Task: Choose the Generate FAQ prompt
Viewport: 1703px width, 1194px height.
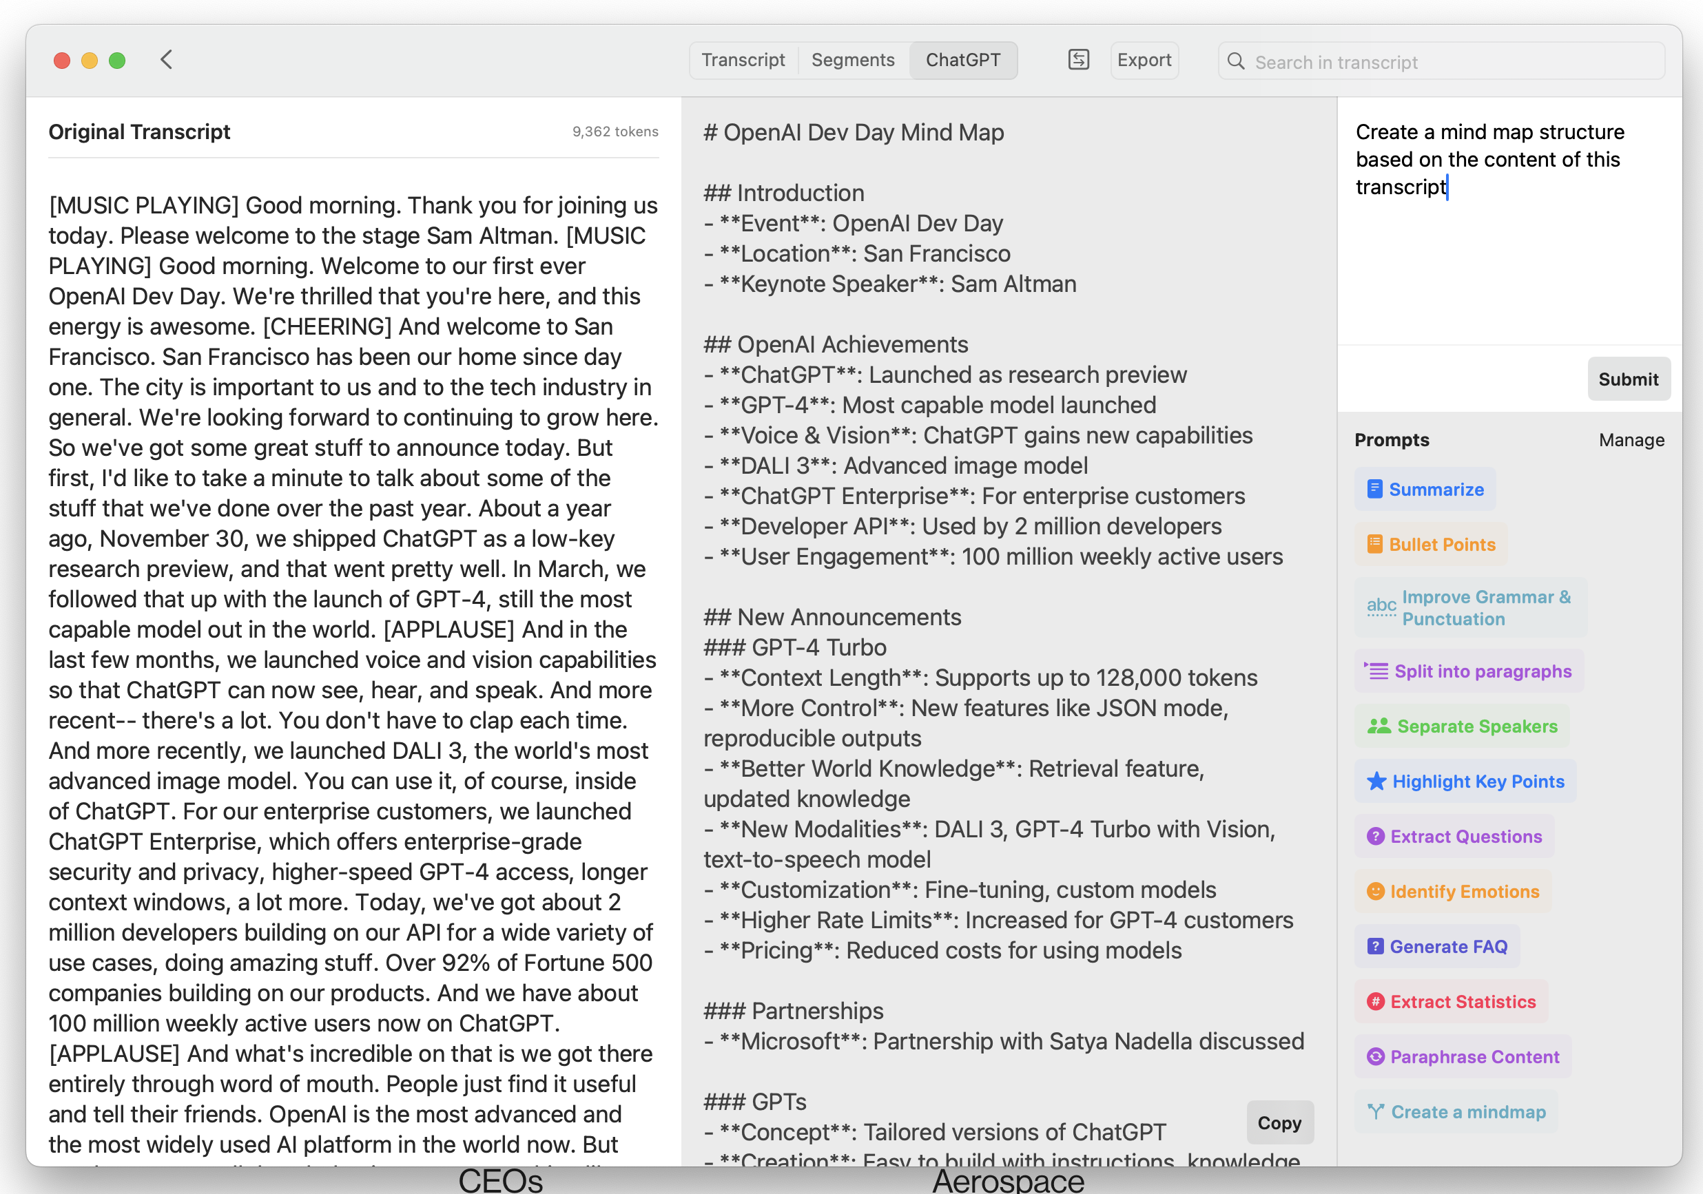Action: pyautogui.click(x=1436, y=945)
